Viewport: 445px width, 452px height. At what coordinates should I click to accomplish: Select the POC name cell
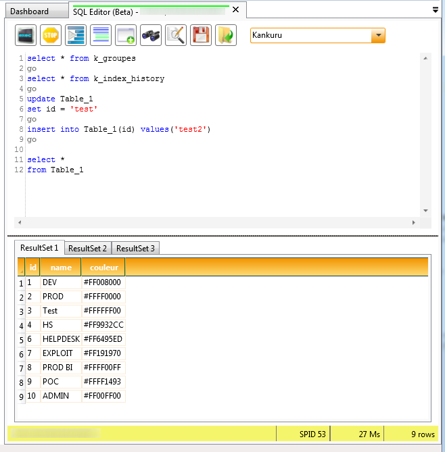tap(61, 382)
